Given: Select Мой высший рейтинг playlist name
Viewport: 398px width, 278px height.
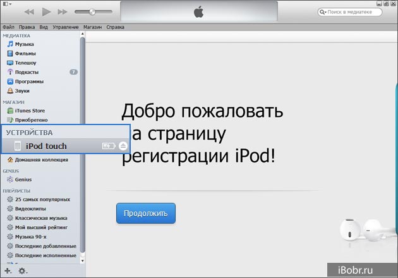Looking at the screenshot, I should 41,227.
